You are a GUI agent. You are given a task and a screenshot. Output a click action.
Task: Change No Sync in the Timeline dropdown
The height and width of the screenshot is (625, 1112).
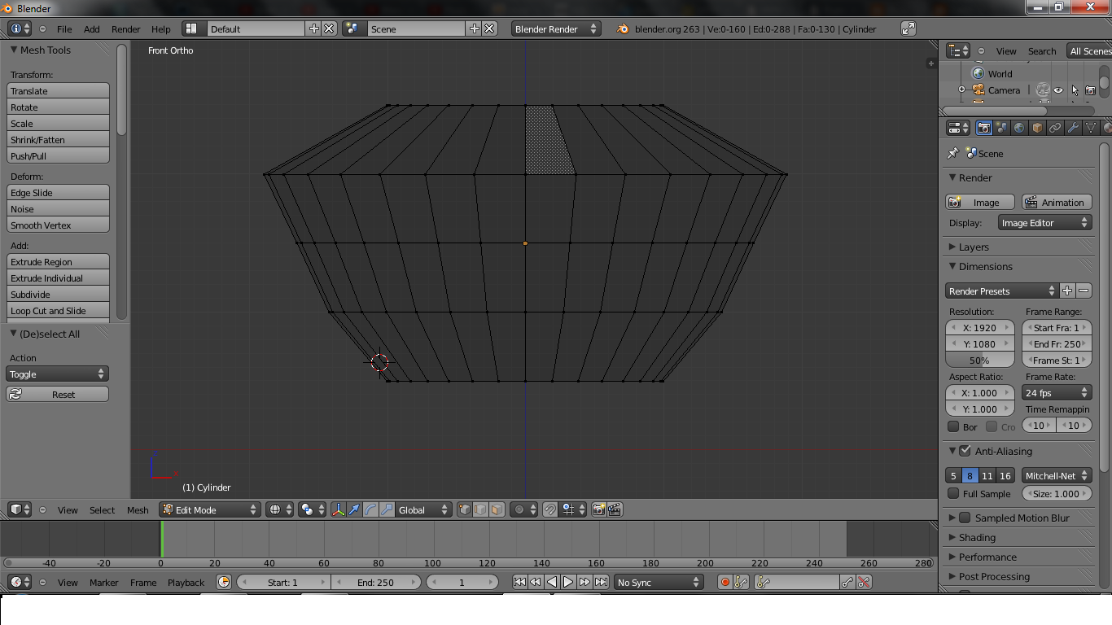click(658, 582)
